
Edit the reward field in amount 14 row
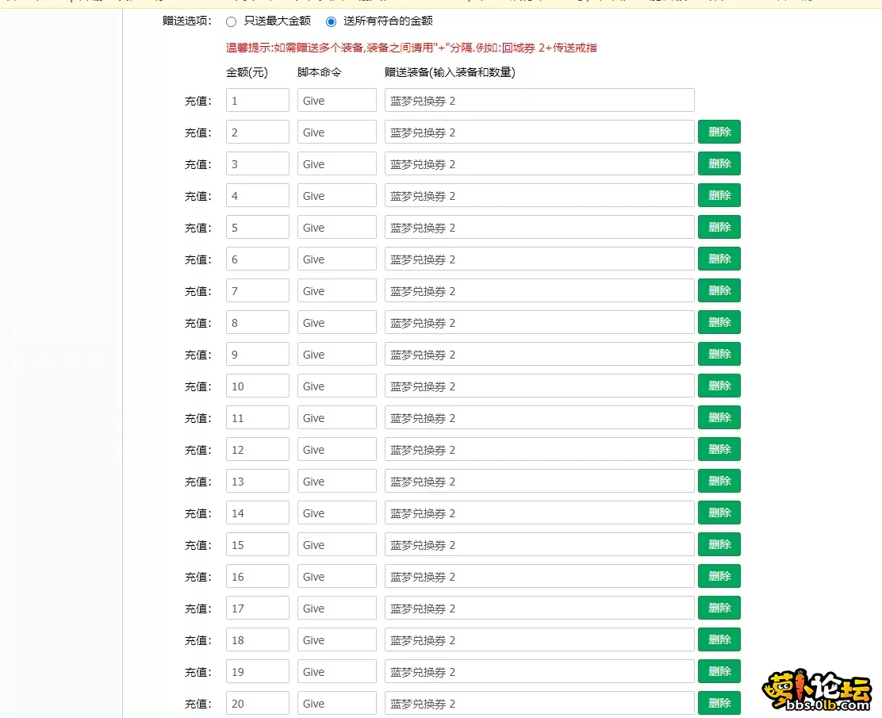pyautogui.click(x=539, y=513)
